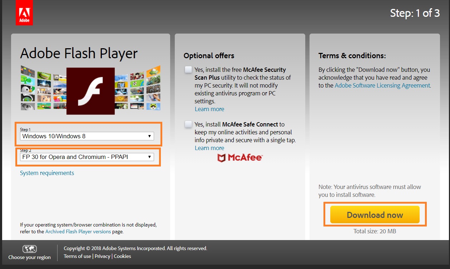The width and height of the screenshot is (450, 269).
Task: Open Learn more under McAfee Safe Connect
Action: coord(209,148)
